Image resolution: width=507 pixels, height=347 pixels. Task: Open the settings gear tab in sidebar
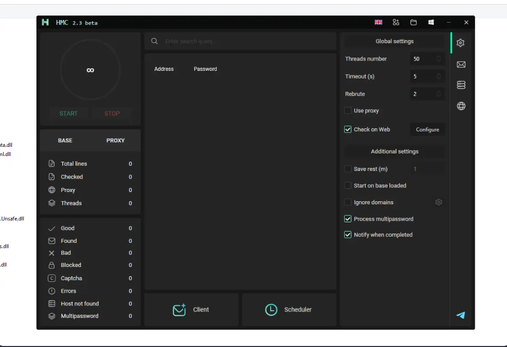coord(461,43)
